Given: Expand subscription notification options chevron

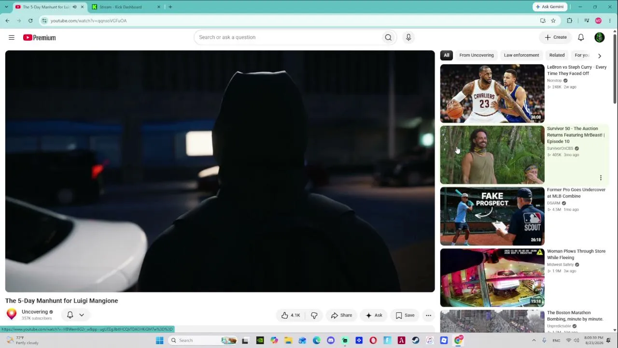Looking at the screenshot, I should point(82,315).
